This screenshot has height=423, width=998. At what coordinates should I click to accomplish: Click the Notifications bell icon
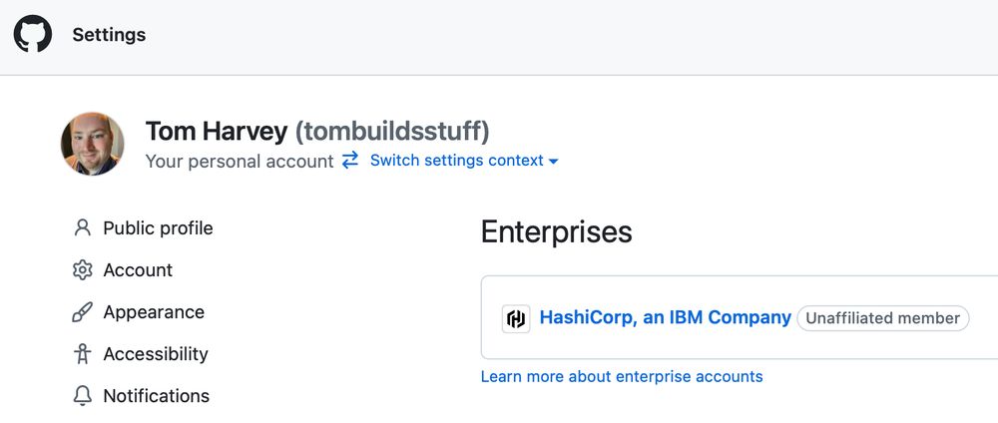tap(82, 396)
